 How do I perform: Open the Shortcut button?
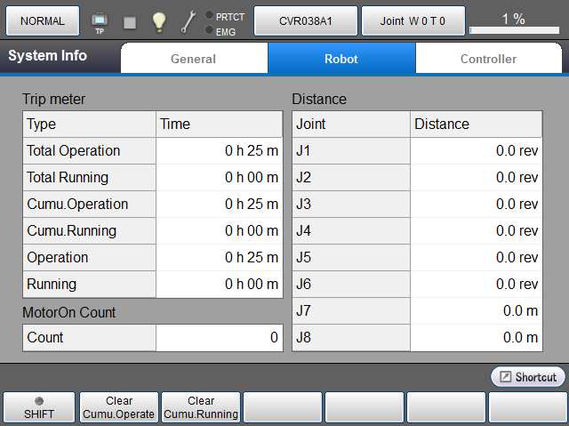[x=528, y=377]
